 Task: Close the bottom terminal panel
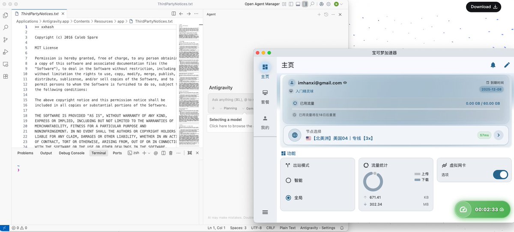[197, 153]
